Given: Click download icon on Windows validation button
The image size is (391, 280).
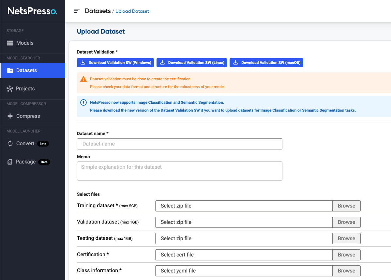Looking at the screenshot, I should [x=83, y=62].
